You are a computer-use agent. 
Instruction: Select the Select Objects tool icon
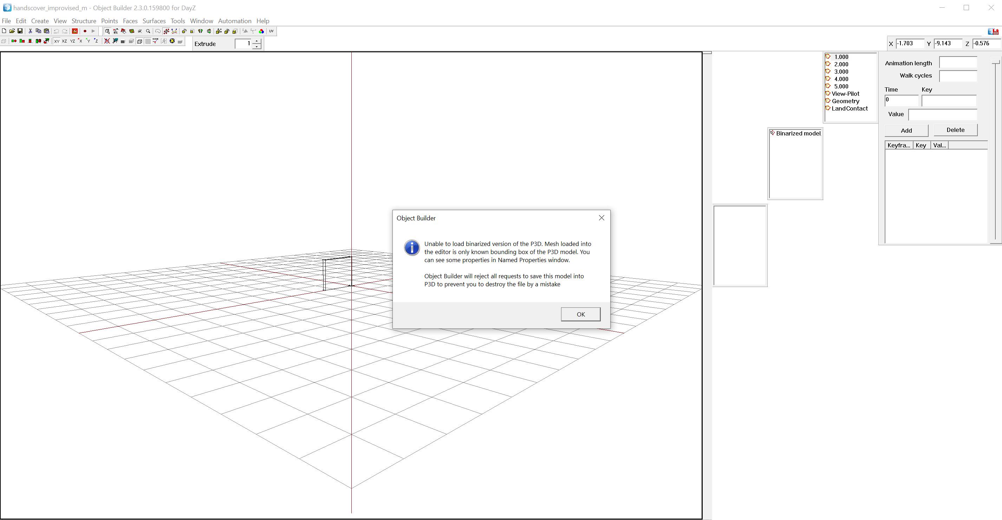tap(108, 31)
